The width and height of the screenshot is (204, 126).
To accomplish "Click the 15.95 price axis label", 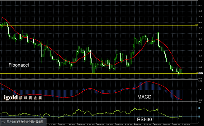I will [x=200, y=39].
